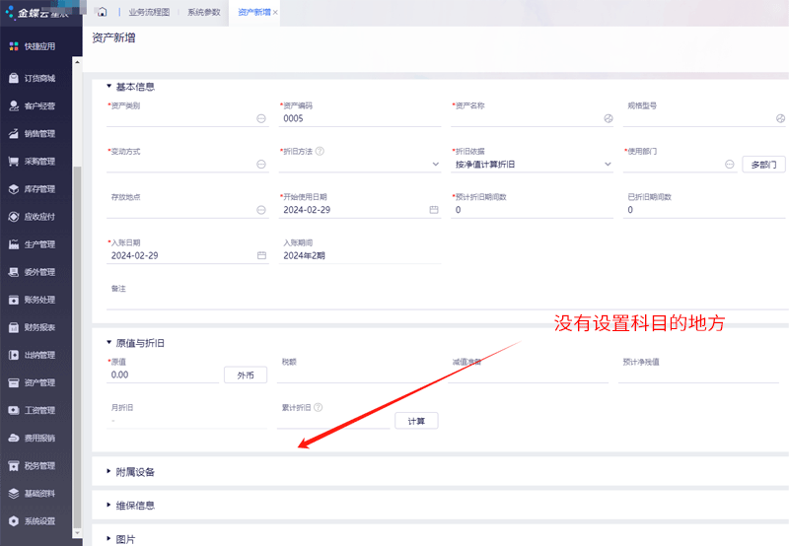The width and height of the screenshot is (789, 546).
Task: Expand the 图片 section
Action: [108, 539]
